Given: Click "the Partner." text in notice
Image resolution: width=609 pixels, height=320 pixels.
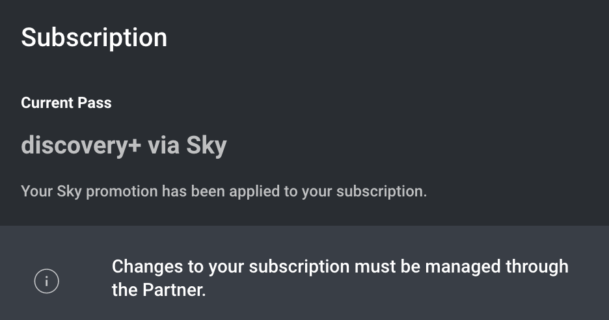Looking at the screenshot, I should [159, 290].
